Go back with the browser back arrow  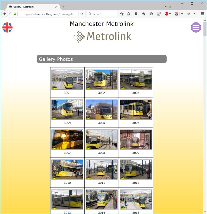[5, 14]
